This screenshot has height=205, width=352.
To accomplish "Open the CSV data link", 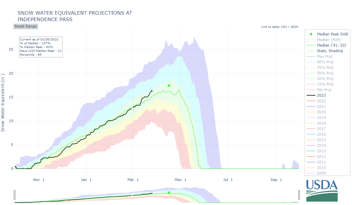I will coord(284,27).
